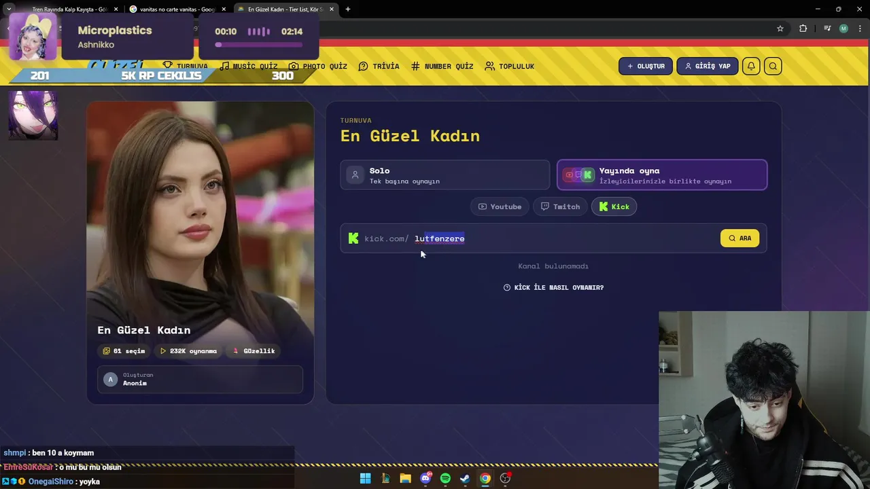Viewport: 870px width, 489px height.
Task: Select Yayında oyna streaming mode
Action: (662, 175)
